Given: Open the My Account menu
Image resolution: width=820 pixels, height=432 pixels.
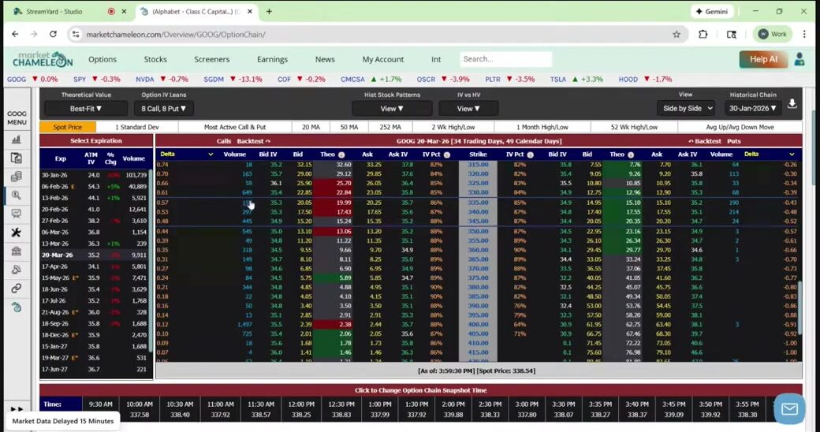Looking at the screenshot, I should tap(383, 59).
